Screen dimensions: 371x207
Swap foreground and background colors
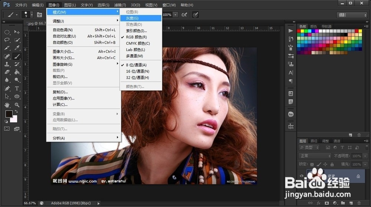click(16, 111)
